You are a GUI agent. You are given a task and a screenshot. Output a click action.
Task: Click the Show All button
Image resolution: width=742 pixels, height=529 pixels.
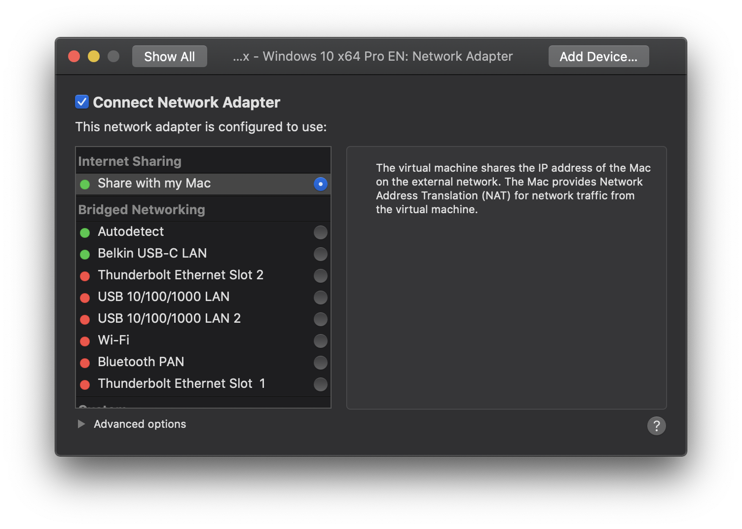[x=169, y=57]
